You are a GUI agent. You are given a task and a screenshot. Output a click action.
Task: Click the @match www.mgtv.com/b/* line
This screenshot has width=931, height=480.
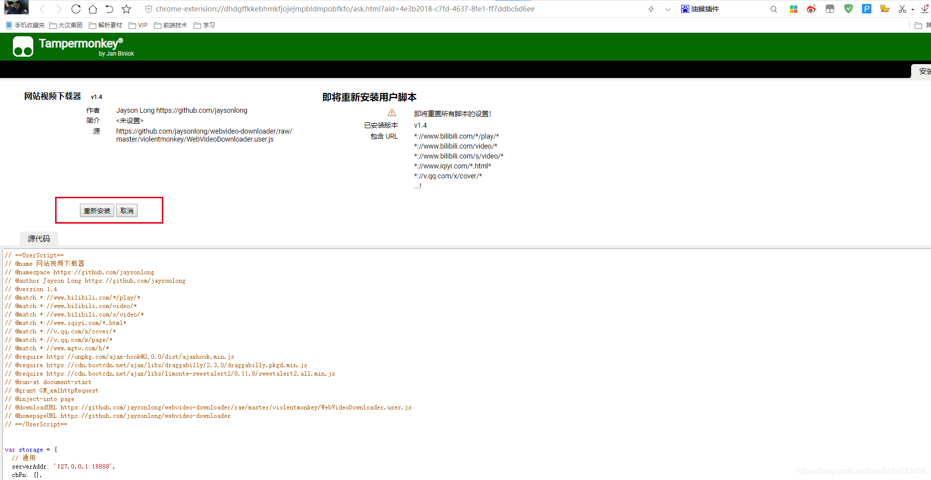pos(57,348)
